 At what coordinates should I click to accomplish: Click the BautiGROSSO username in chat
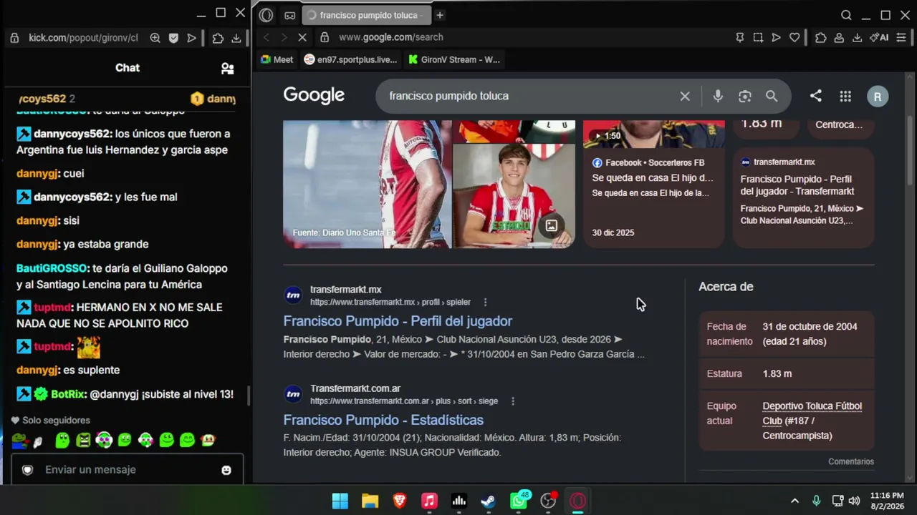click(50, 268)
